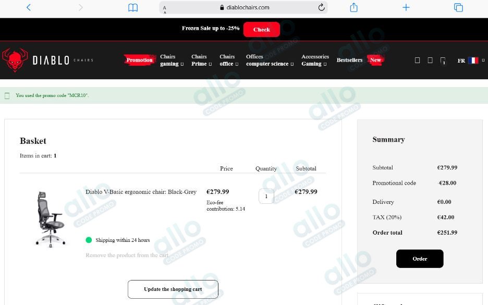Screen dimensions: 488x305
Task: Click the Frozen Sale up to -25% text
Action: (x=211, y=28)
